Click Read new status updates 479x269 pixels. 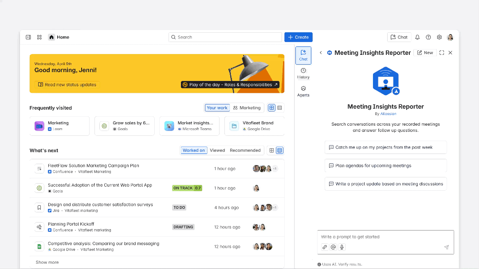click(67, 85)
